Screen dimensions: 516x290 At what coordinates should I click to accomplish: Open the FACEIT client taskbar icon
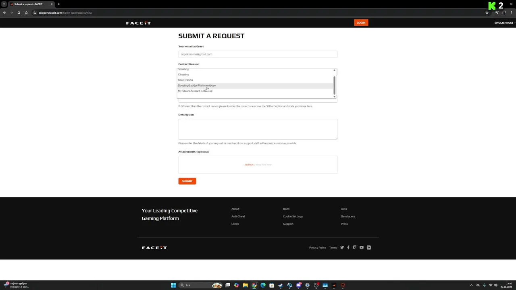(x=334, y=285)
